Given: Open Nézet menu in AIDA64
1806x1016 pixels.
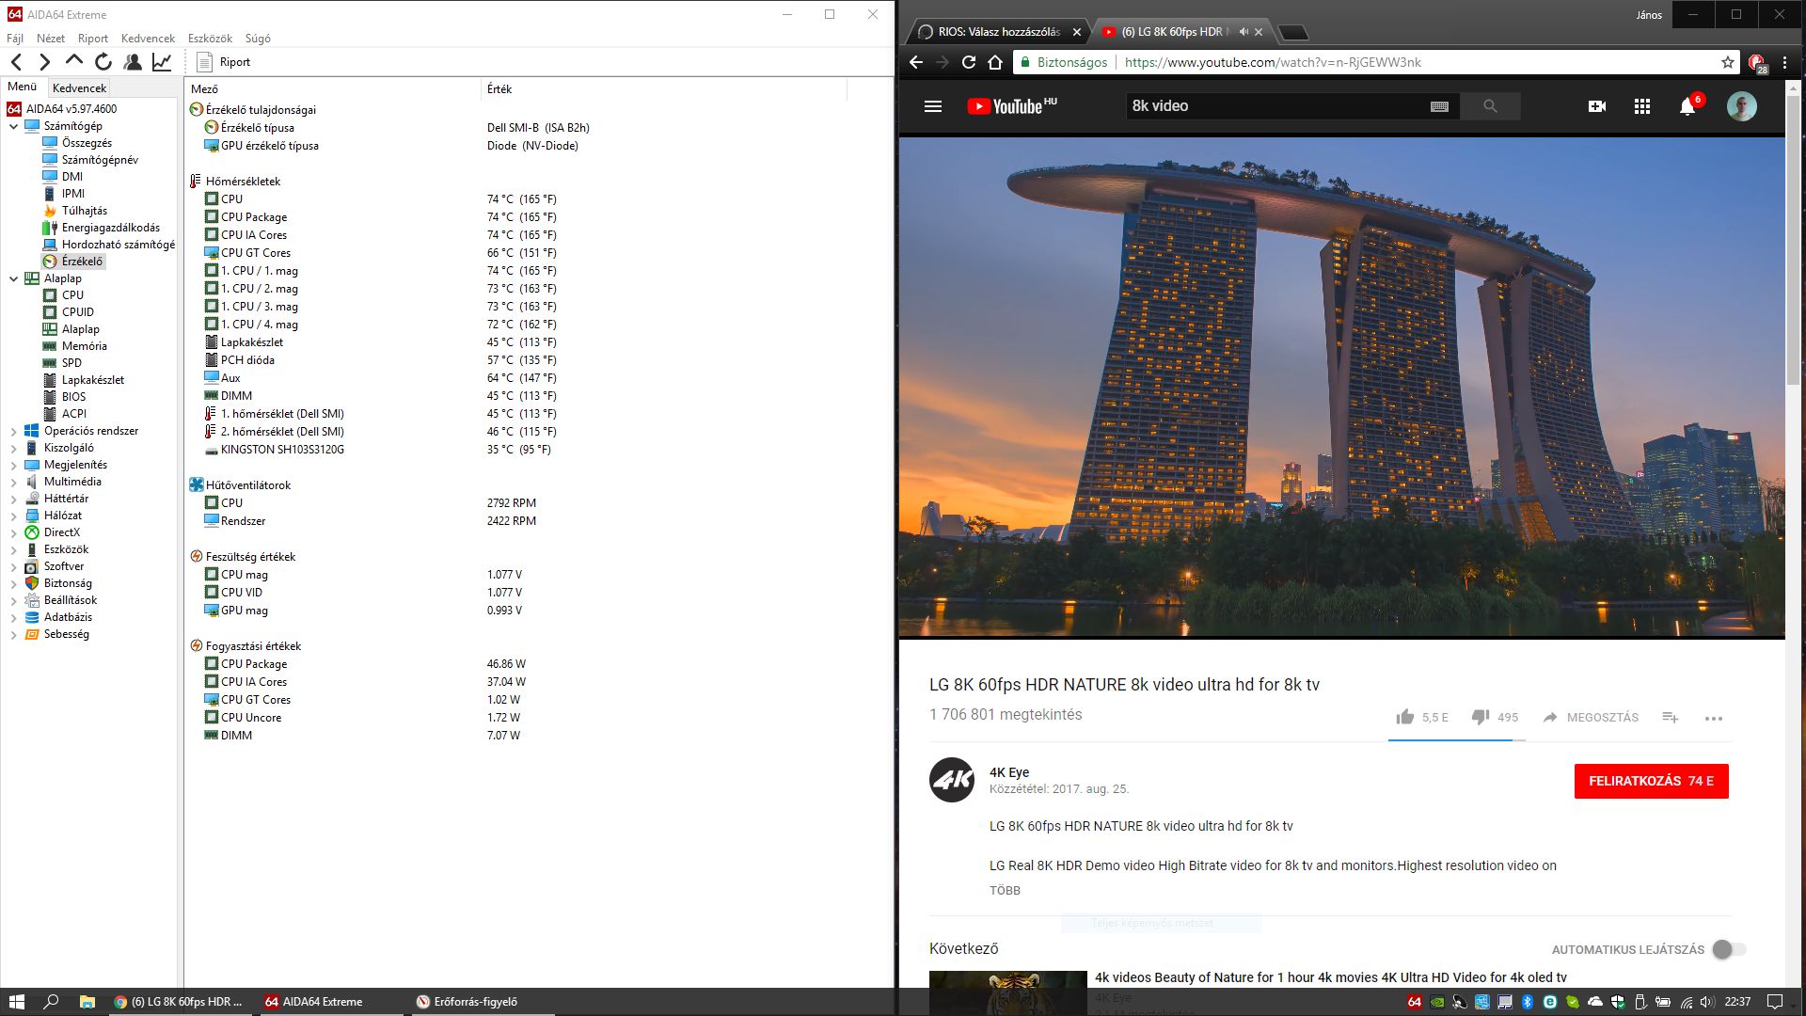Looking at the screenshot, I should (x=51, y=39).
